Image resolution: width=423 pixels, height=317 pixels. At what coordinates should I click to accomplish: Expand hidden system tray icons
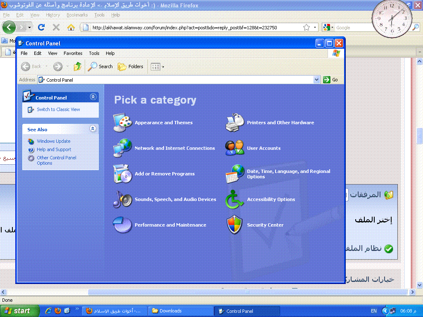click(x=385, y=311)
